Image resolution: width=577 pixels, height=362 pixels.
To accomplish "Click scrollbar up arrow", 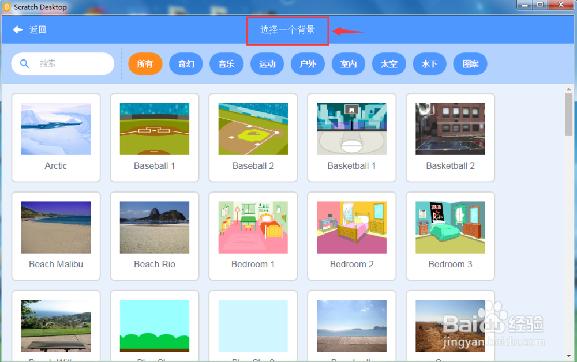I will (x=569, y=89).
